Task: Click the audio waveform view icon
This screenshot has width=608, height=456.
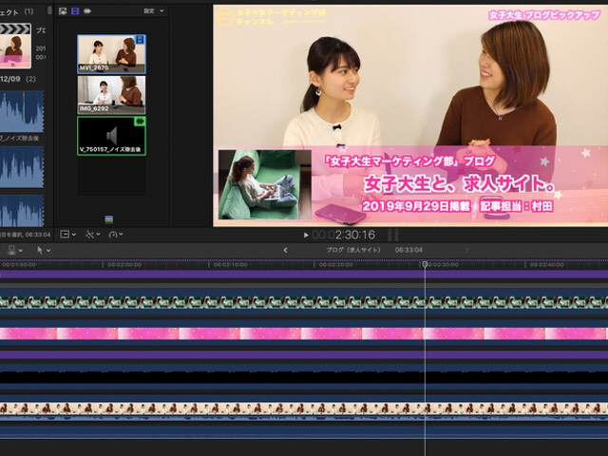Action: click(87, 10)
